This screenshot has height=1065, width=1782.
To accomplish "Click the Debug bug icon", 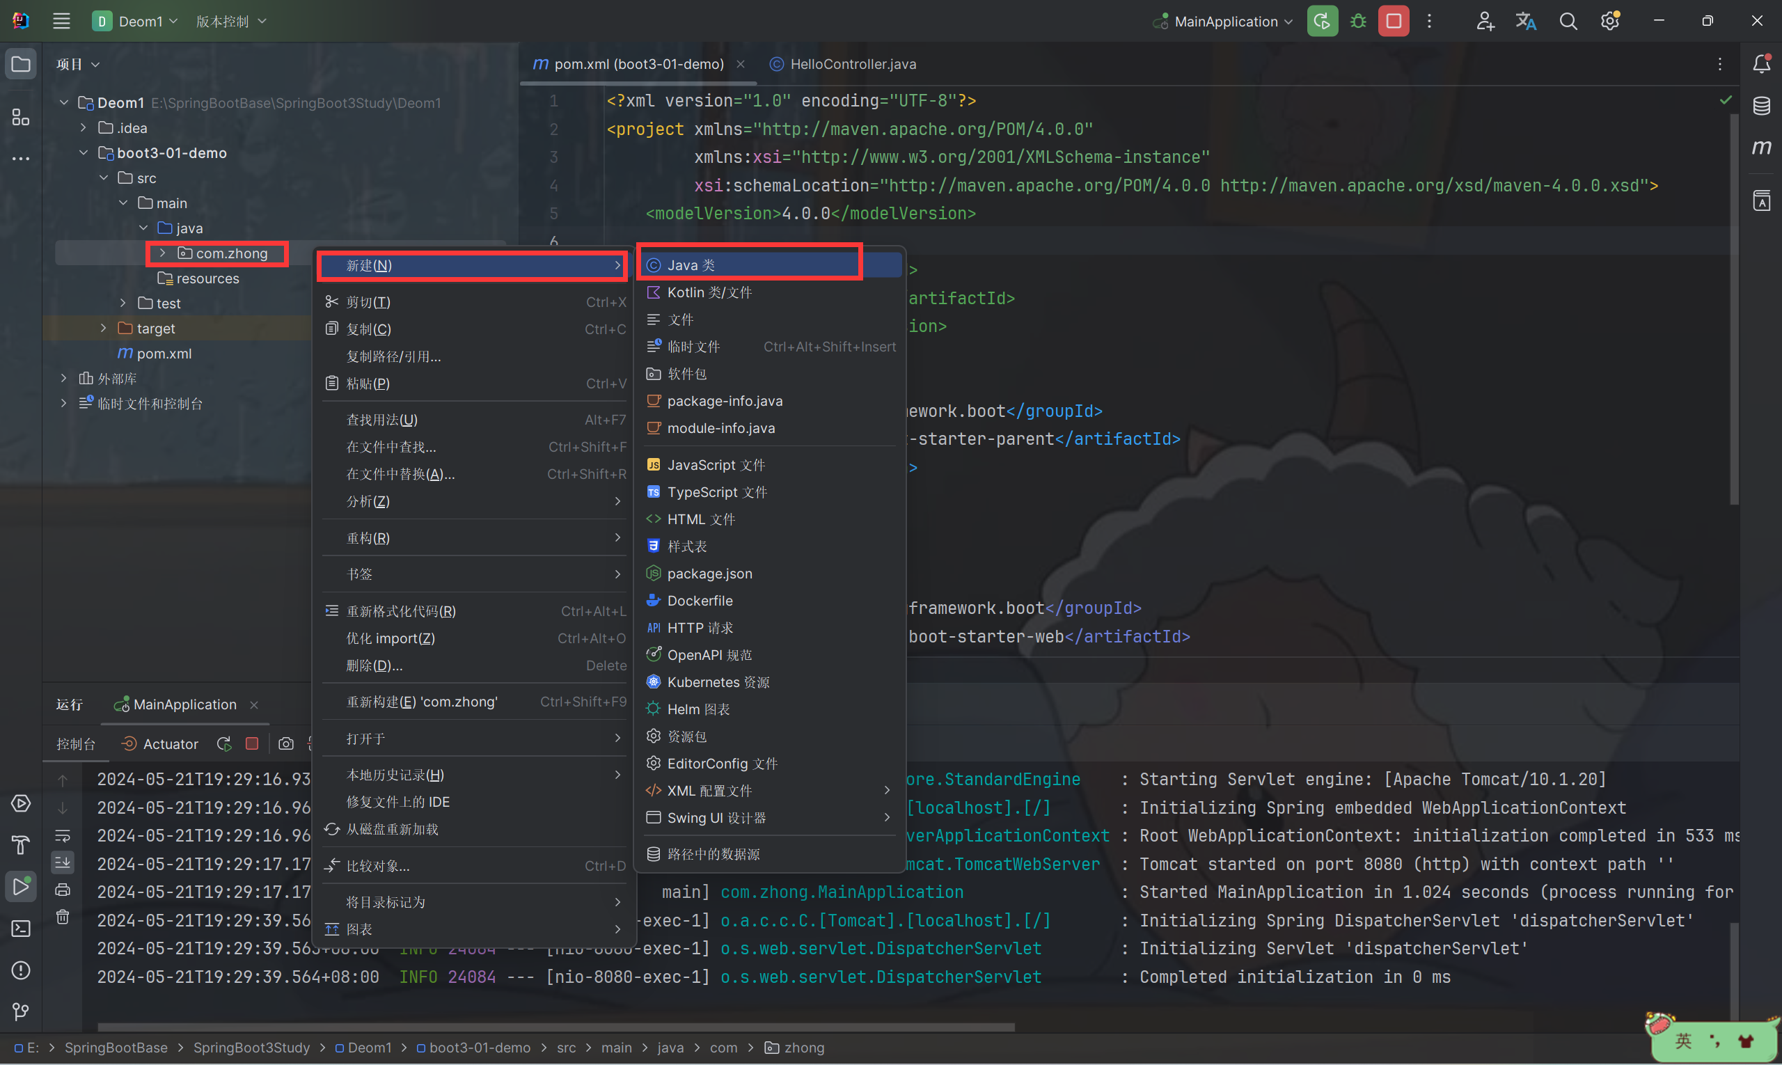I will 1358,21.
